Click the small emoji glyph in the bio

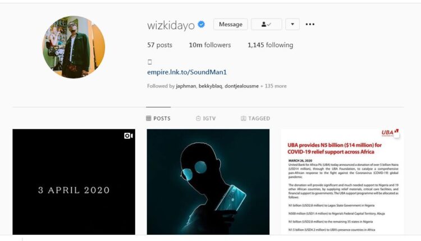click(x=149, y=62)
